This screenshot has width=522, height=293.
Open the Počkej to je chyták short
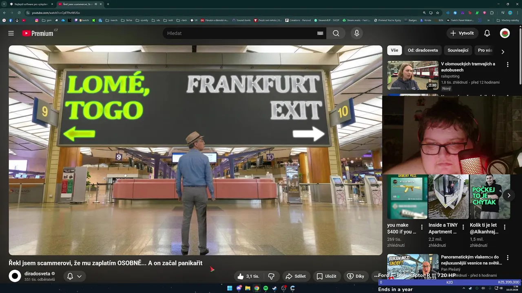(x=490, y=197)
